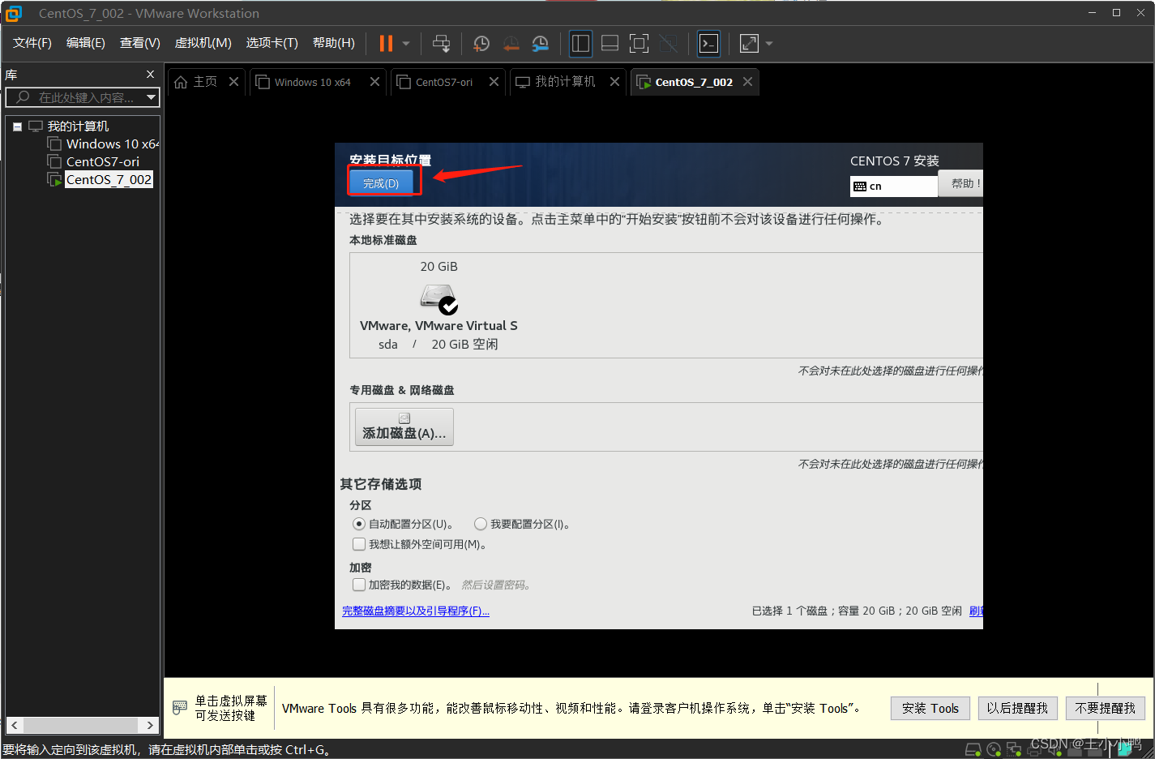Check 我想让额外空间可用(M) checkbox
The width and height of the screenshot is (1155, 759).
[x=359, y=544]
